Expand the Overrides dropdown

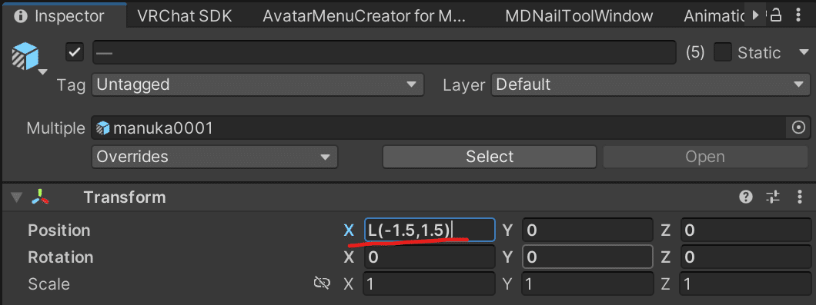click(x=215, y=157)
